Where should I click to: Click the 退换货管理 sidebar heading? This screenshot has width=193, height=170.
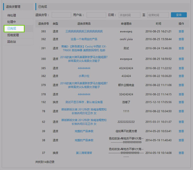pos(13,7)
